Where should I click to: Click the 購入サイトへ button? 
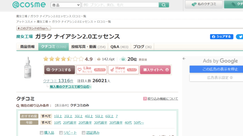(x=155, y=70)
